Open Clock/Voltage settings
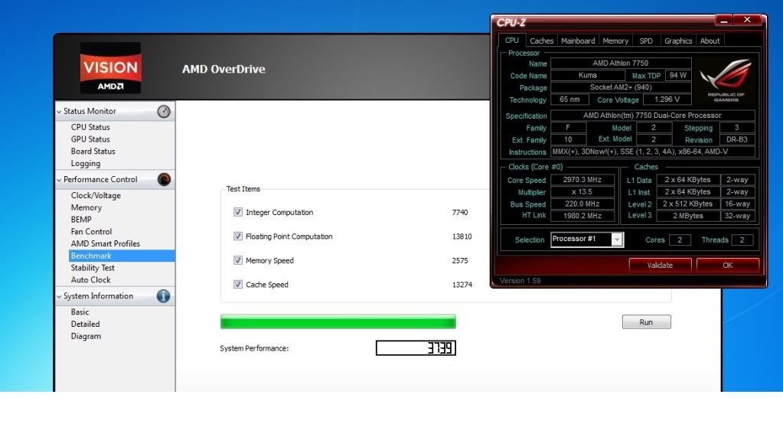Viewport: 783px width, 434px height. pyautogui.click(x=96, y=196)
